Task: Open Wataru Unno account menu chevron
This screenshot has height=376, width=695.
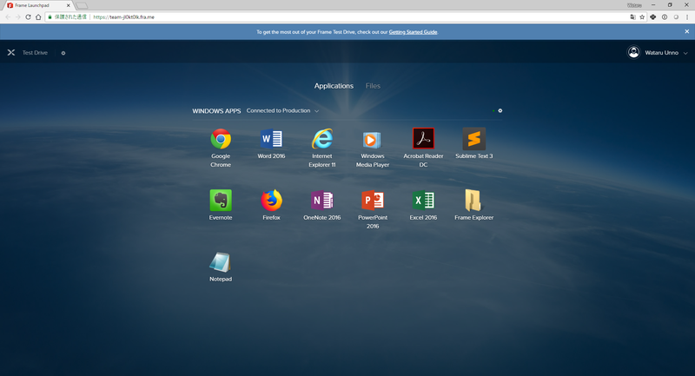Action: (x=685, y=53)
